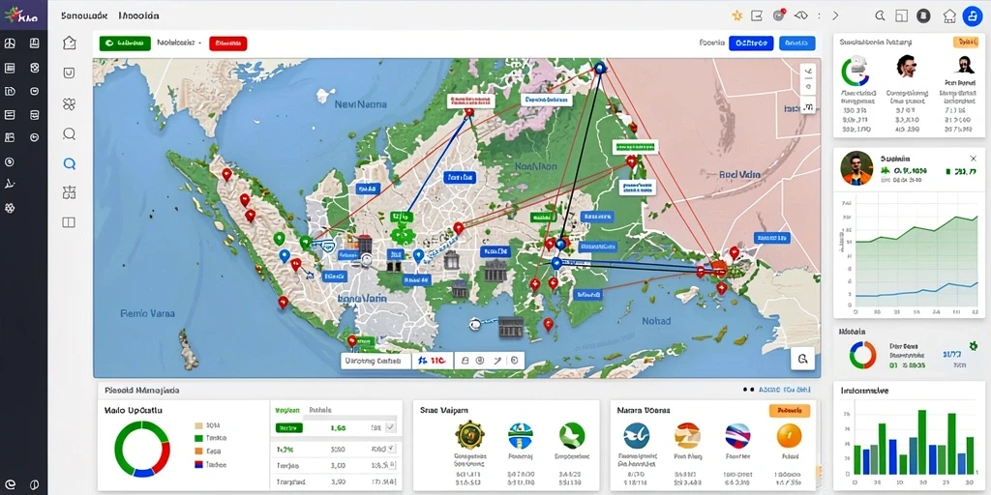Screen dimensions: 991x495
Task: Open notifications icon with red badge
Action: point(778,15)
